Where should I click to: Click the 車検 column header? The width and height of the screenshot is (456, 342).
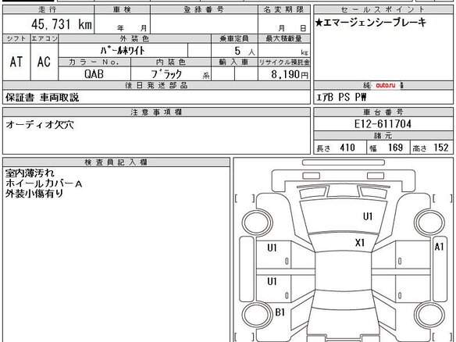(x=122, y=9)
